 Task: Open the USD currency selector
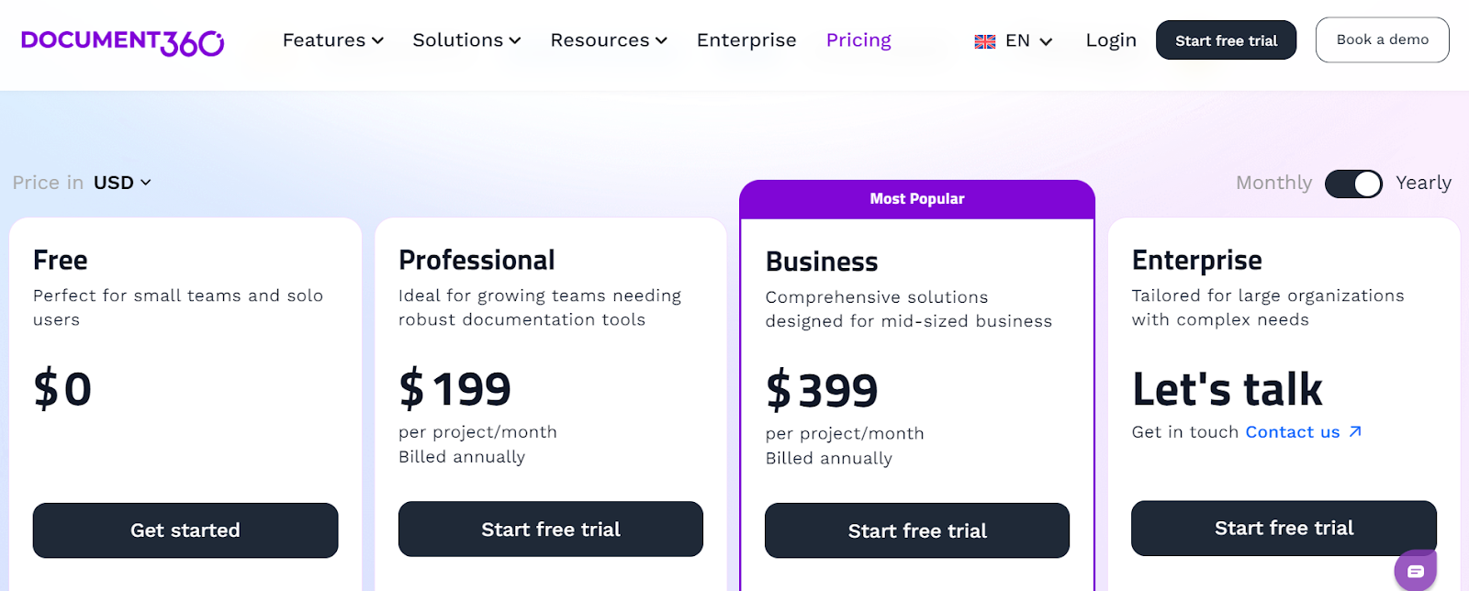(x=122, y=183)
